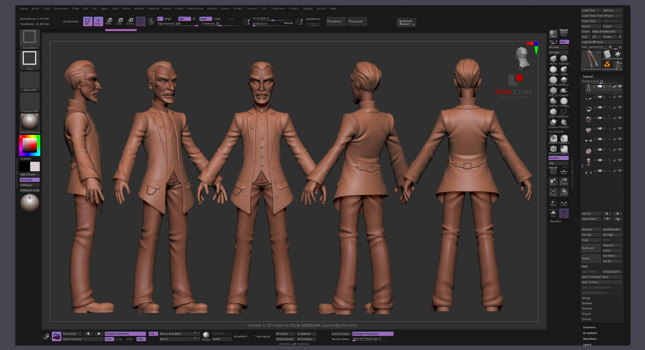Toggle Spotlight Projection
This screenshot has height=350, width=645.
click(x=372, y=333)
